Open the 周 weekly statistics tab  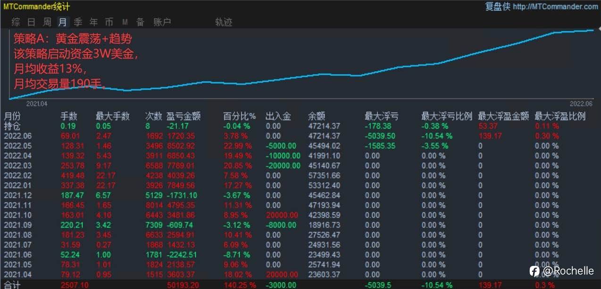pos(47,22)
